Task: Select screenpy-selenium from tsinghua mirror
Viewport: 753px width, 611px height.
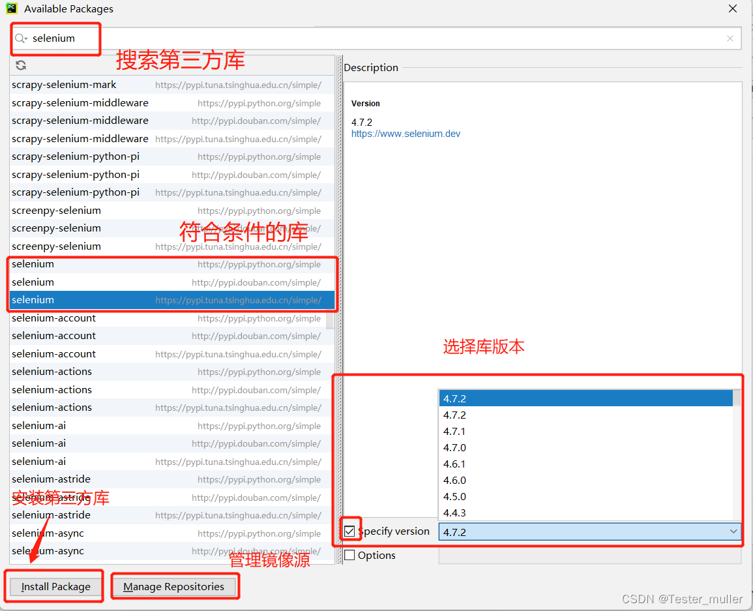Action: pos(172,246)
